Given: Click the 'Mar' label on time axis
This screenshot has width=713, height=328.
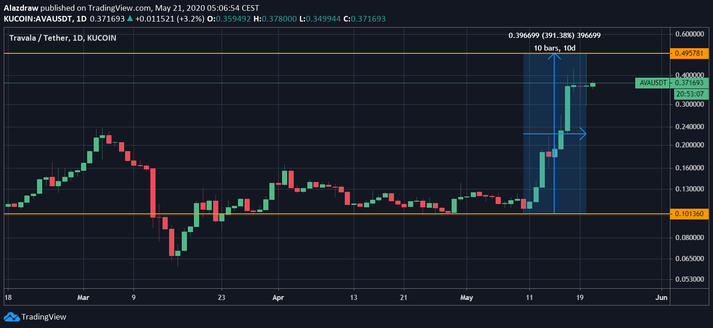Looking at the screenshot, I should pyautogui.click(x=83, y=297).
